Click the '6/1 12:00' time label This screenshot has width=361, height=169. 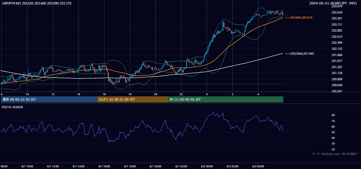[53, 166]
